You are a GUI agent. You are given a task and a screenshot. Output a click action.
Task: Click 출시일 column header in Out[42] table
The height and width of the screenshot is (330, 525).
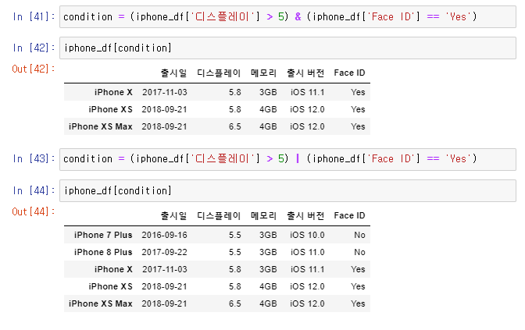tap(173, 73)
